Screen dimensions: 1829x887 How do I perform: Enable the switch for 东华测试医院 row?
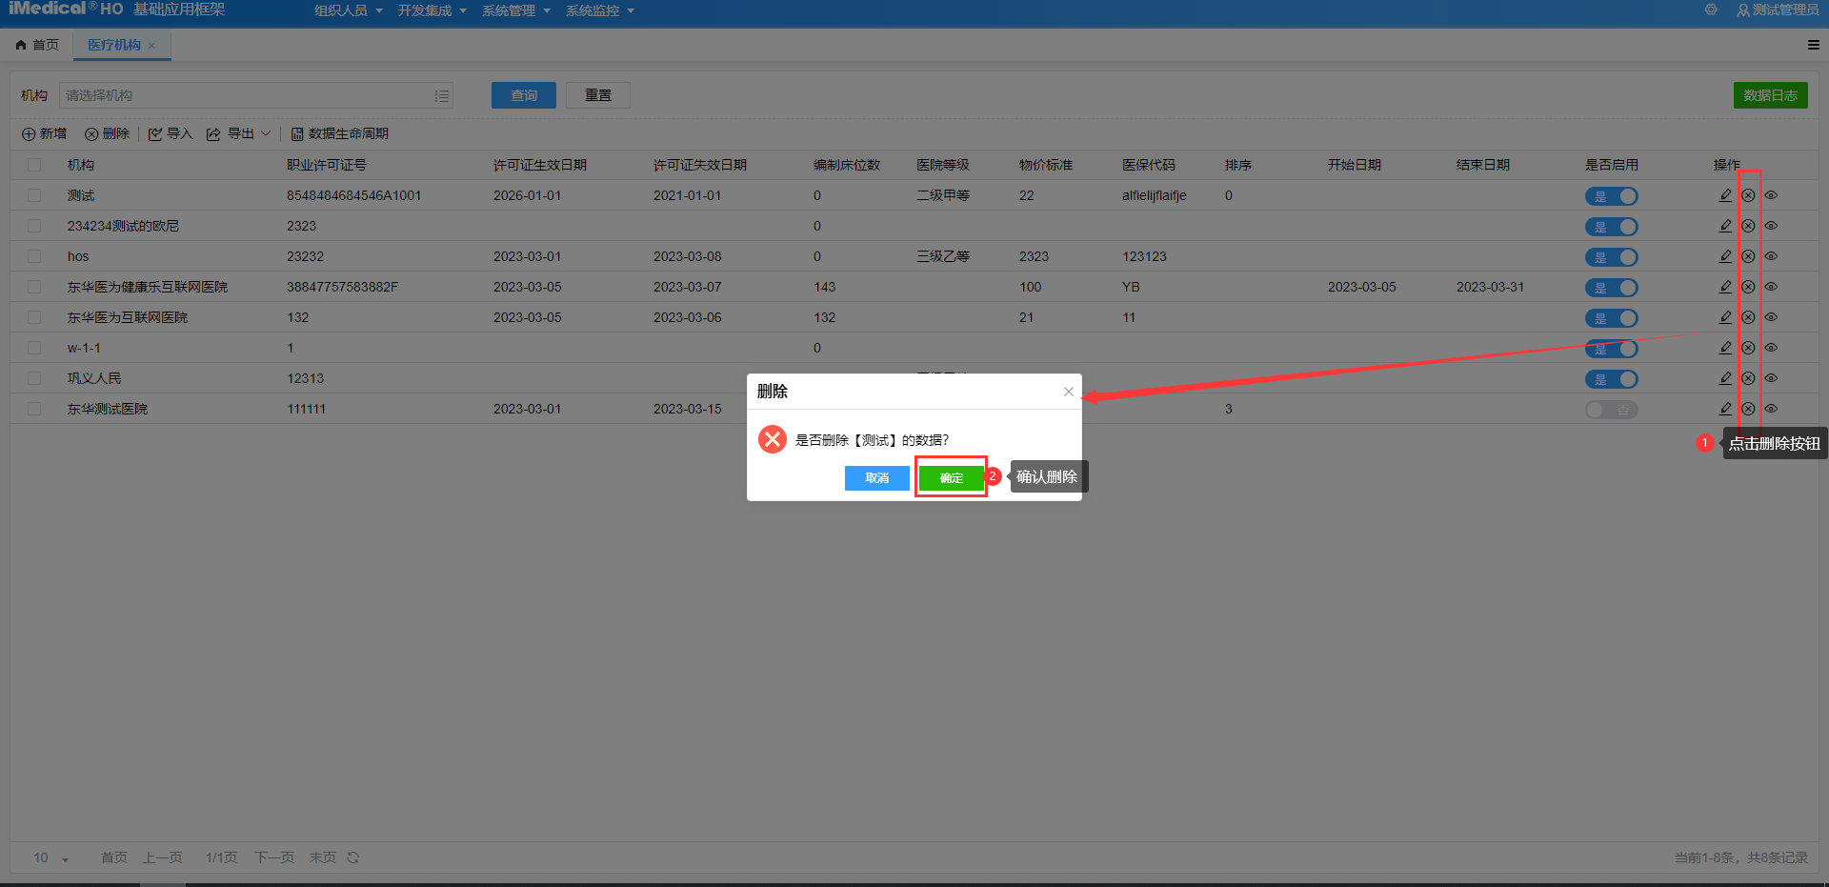pos(1611,410)
